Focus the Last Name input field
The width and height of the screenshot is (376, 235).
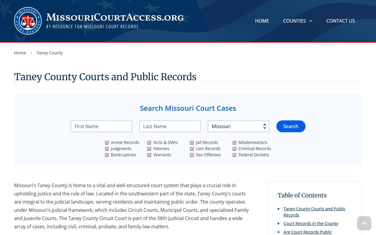point(170,126)
